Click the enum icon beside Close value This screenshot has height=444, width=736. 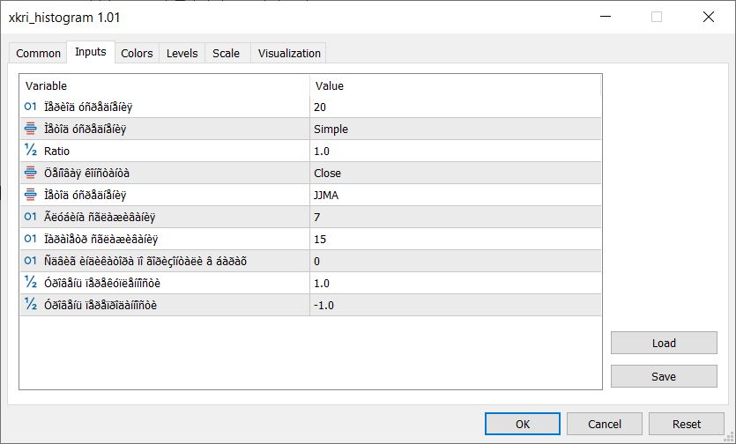[31, 173]
